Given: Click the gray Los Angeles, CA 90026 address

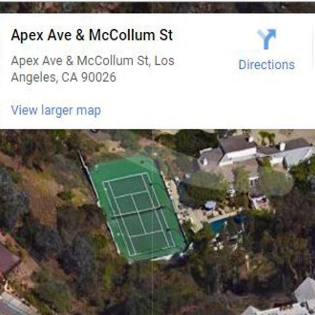Looking at the screenshot, I should (92, 69).
